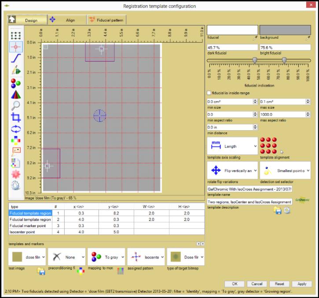Click the white fiducial color swatch

click(x=232, y=30)
